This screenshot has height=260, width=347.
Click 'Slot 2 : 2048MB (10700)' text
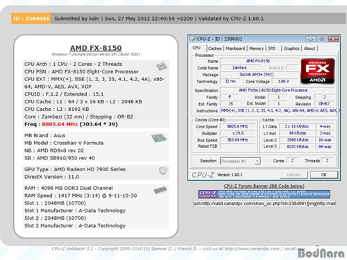tap(55, 218)
